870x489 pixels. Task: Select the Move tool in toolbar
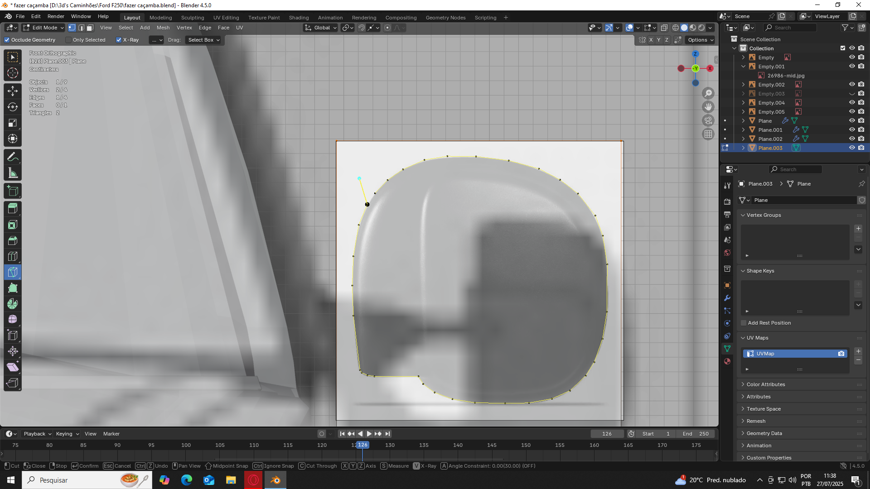tap(13, 91)
